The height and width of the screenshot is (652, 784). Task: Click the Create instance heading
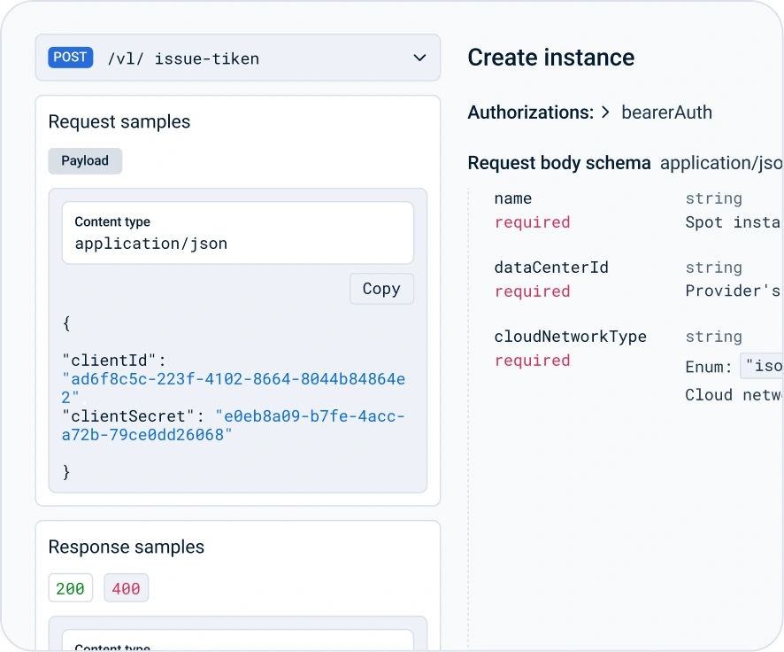[x=551, y=57]
